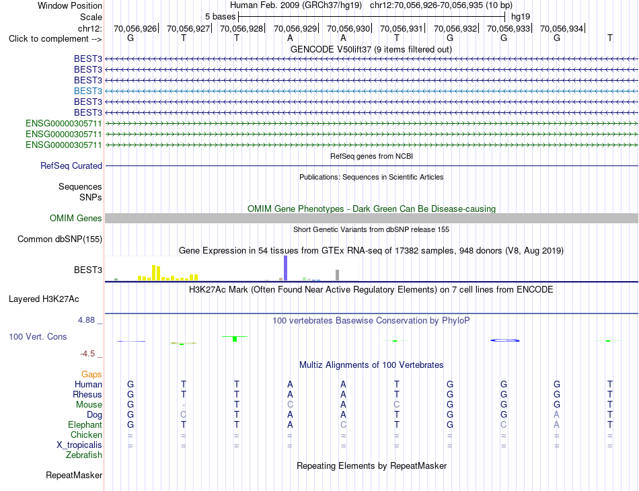Click the gray OMIM Genes item bar
The height and width of the screenshot is (491, 639).
(x=371, y=219)
